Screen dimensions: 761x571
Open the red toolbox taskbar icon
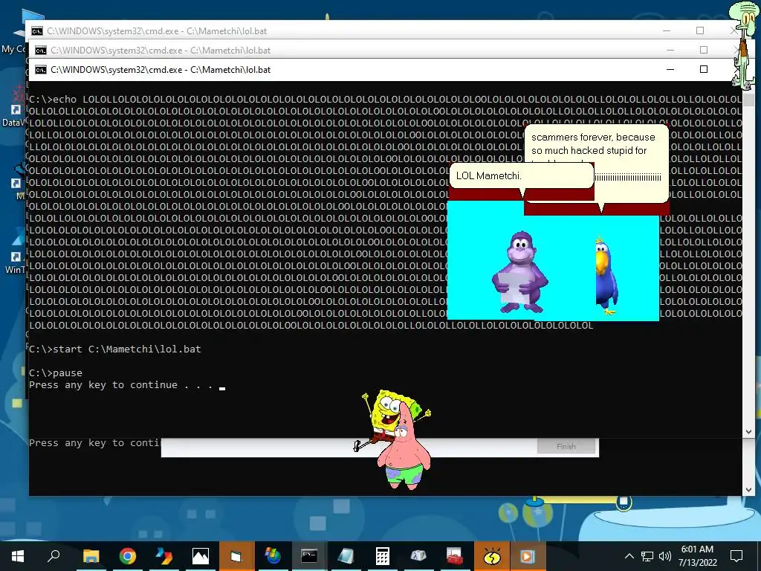455,556
